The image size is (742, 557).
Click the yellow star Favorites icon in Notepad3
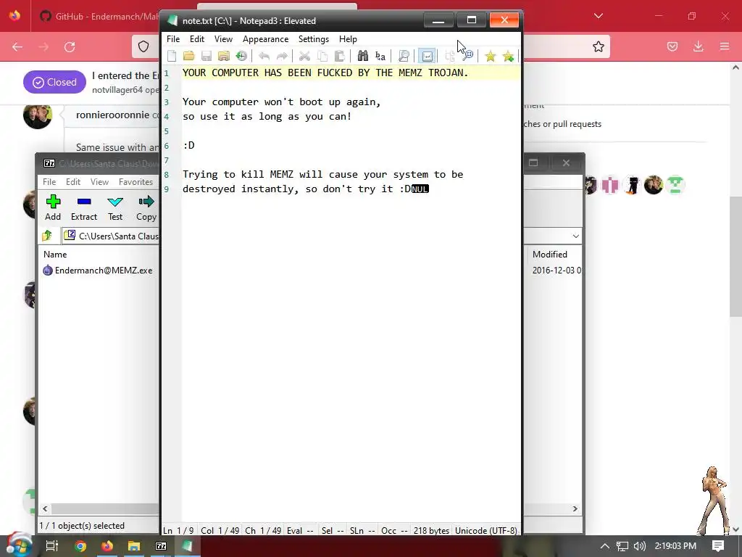click(491, 57)
